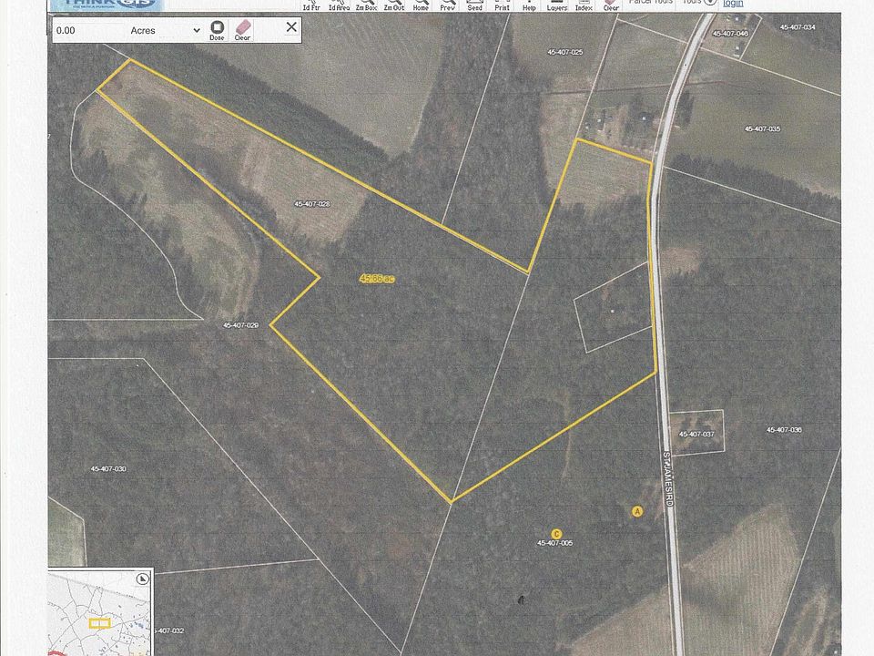Select parcel label 45-407-034
The height and width of the screenshot is (656, 874).
pos(798,27)
